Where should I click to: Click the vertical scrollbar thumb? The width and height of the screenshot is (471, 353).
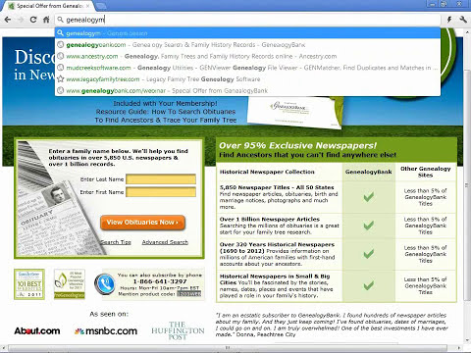click(467, 184)
